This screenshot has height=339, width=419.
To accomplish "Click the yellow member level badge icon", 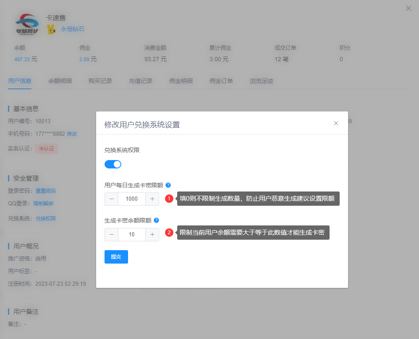I will (x=51, y=29).
